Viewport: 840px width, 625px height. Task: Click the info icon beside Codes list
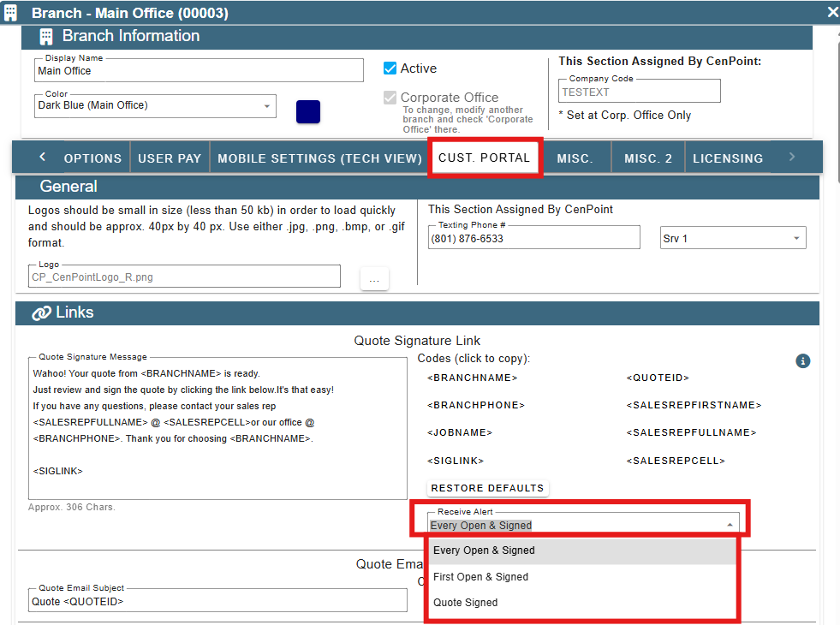[802, 361]
